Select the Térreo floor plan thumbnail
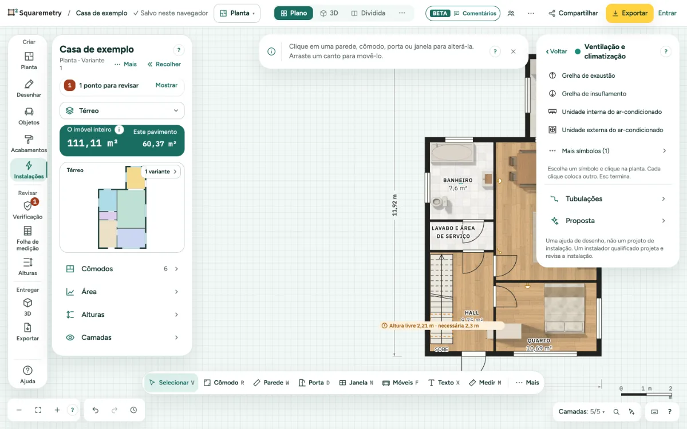The image size is (687, 429). [122, 207]
